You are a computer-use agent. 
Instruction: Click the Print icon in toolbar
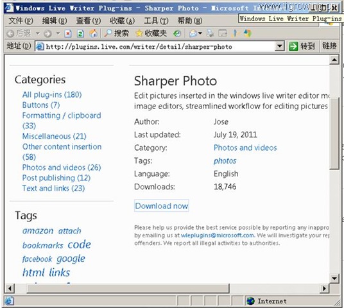211,33
